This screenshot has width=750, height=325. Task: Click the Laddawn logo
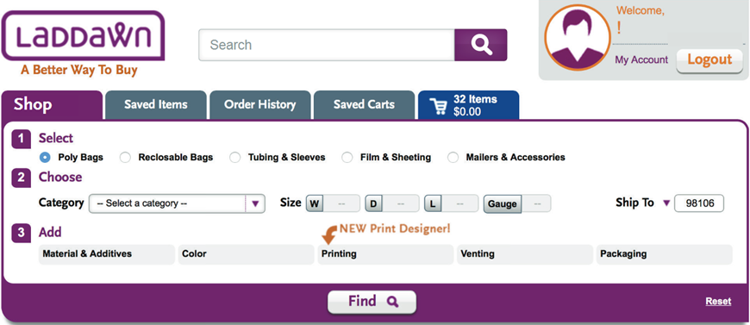[x=83, y=37]
